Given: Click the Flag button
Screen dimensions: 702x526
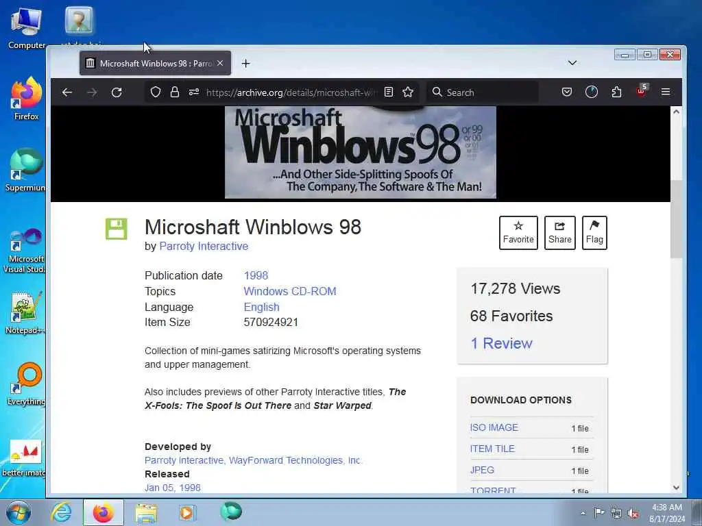Looking at the screenshot, I should (x=594, y=233).
